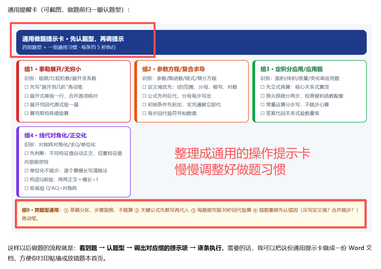Image resolution: width=381 pixels, height=269 pixels.
Task: Select the bold text 看到题 → 认题型
Action: click(102, 248)
